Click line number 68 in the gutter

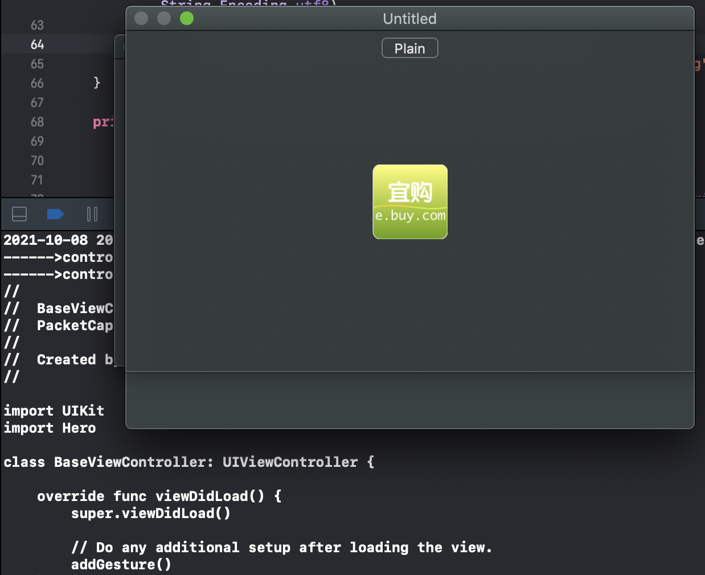(37, 122)
